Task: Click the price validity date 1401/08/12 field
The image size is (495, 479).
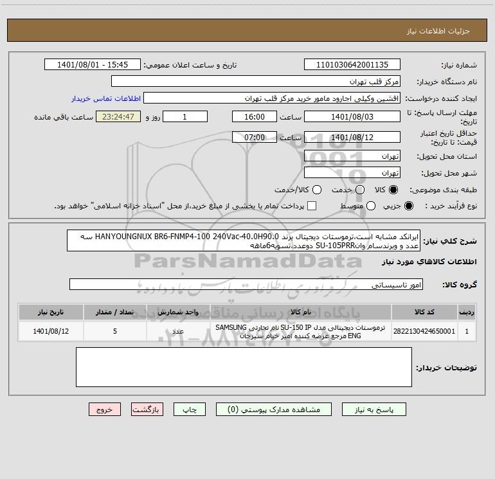Action: coord(352,137)
